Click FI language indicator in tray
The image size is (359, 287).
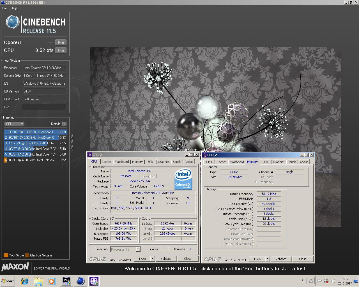click(303, 281)
